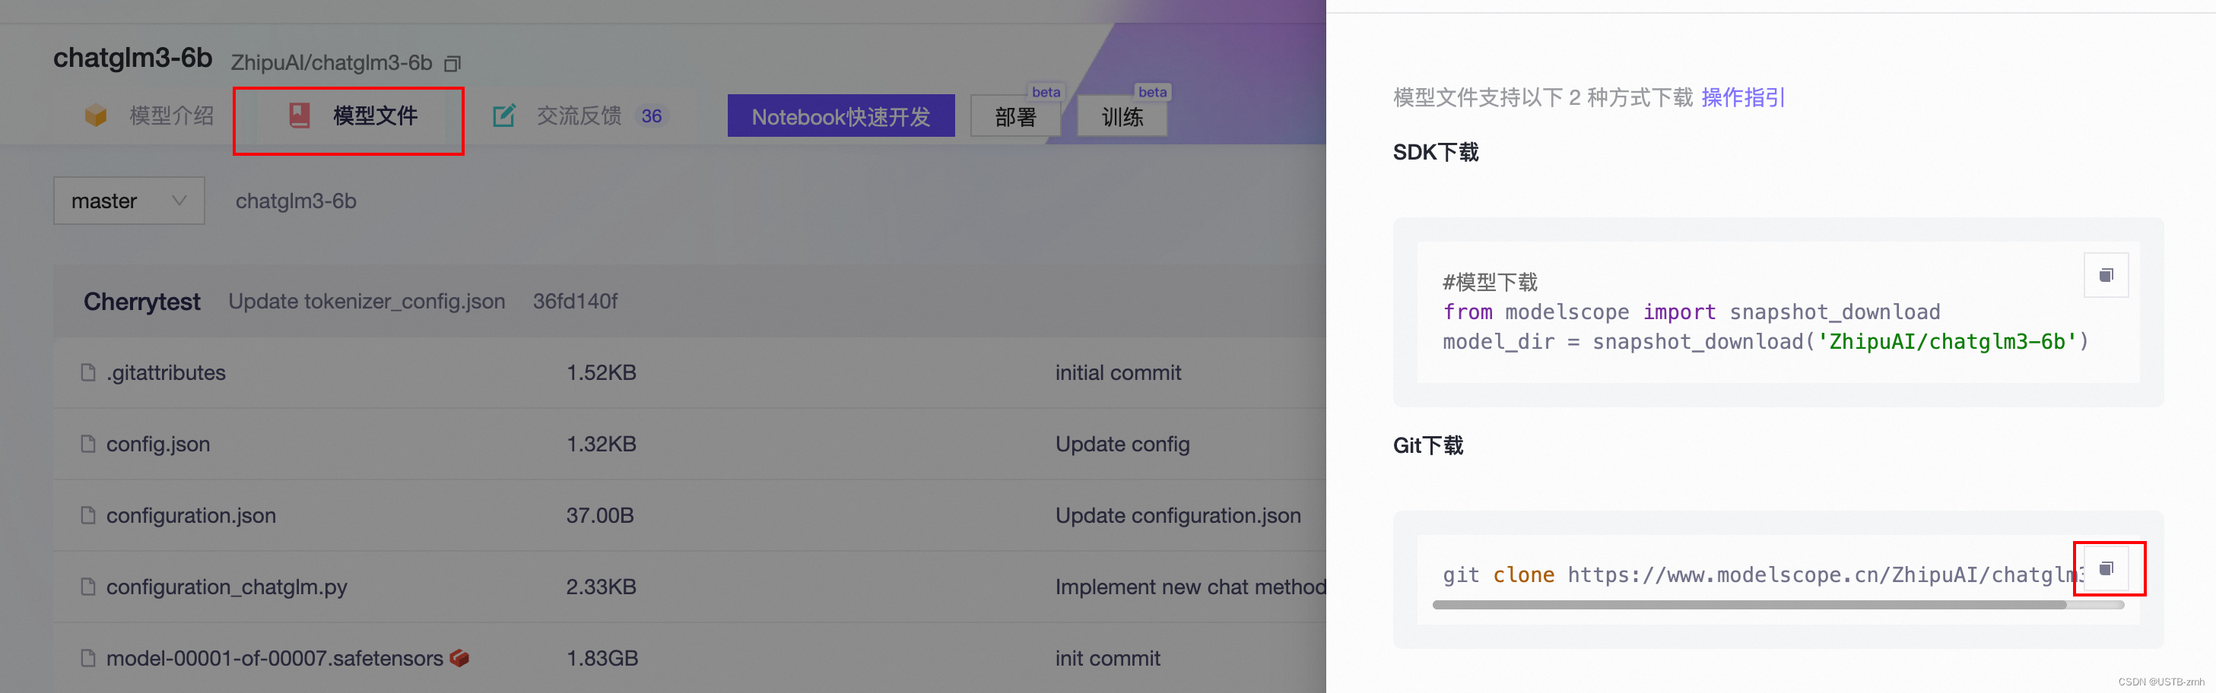Screen dimensions: 2216x693
Task: Click the snapshot_download code line
Action: (1765, 341)
